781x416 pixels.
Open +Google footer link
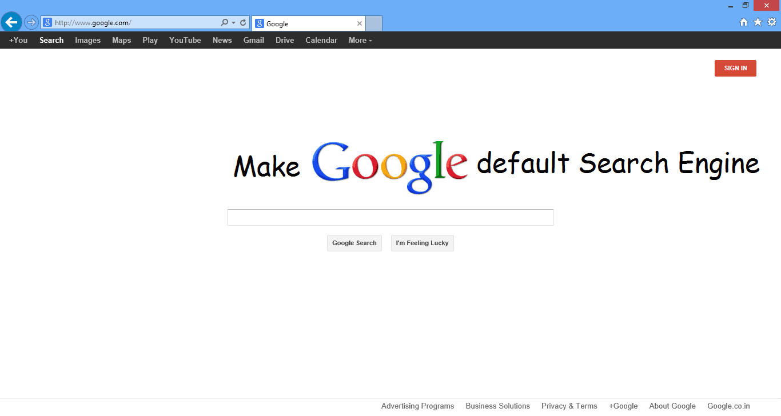623,406
